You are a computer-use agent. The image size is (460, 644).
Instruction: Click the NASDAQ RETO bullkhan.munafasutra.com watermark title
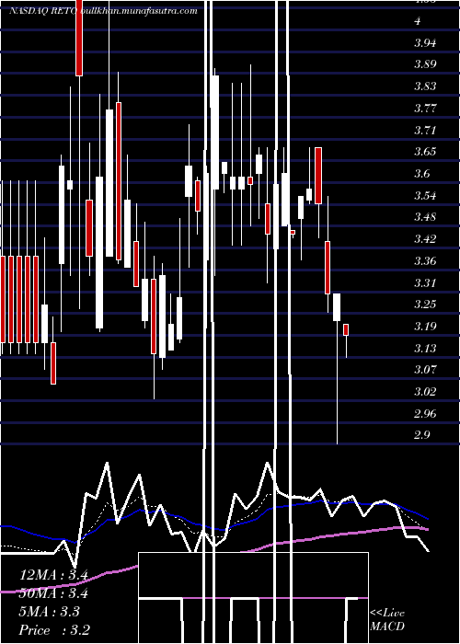point(103,11)
